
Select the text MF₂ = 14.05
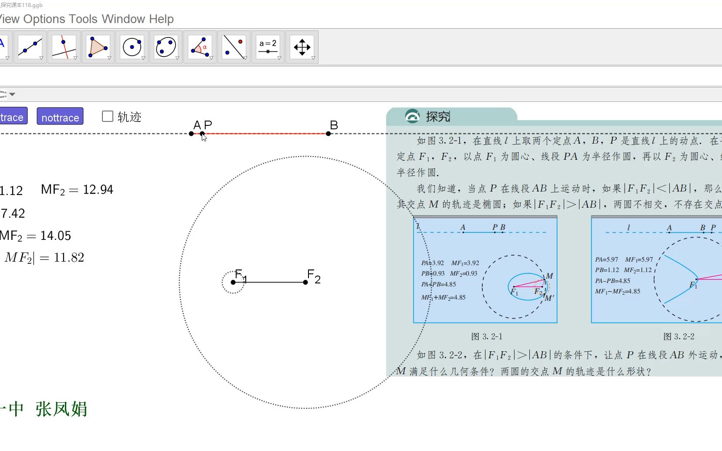tap(35, 236)
